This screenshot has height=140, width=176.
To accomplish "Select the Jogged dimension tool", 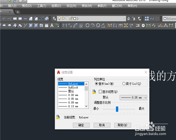I will (x=93, y=25).
